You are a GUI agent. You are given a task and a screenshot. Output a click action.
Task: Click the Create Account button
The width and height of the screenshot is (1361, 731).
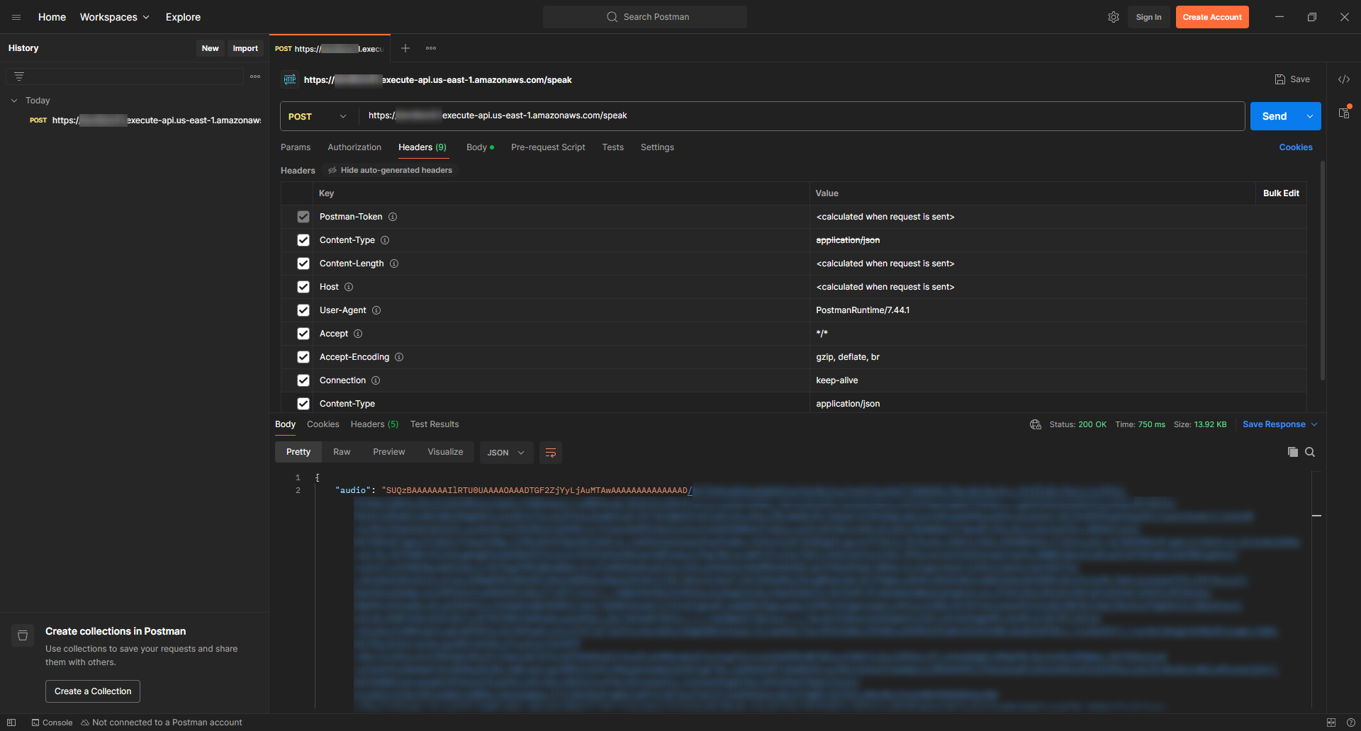tap(1212, 17)
